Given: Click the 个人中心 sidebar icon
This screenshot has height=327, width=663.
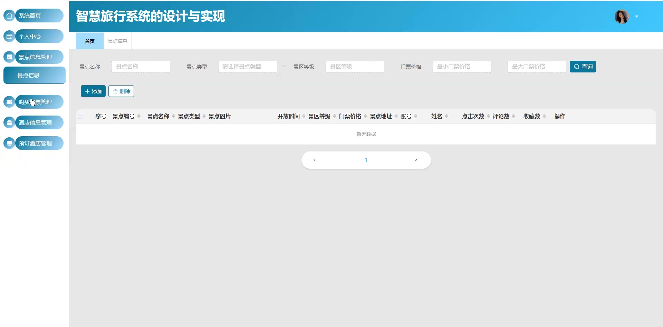Looking at the screenshot, I should coord(9,36).
